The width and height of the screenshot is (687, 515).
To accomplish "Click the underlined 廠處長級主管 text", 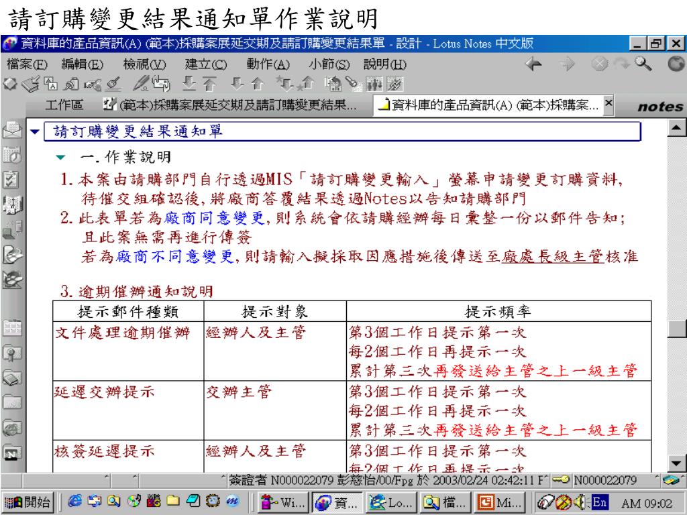I will tap(553, 257).
